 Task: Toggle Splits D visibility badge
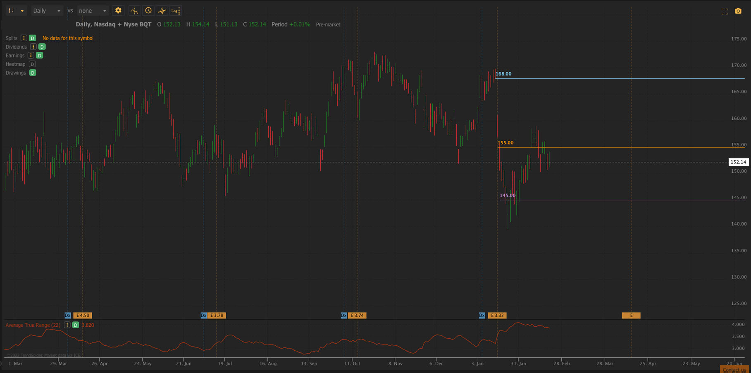click(x=33, y=38)
